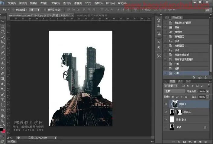
Task: Open 3D workspace dropdown top right
Action: 208,10
